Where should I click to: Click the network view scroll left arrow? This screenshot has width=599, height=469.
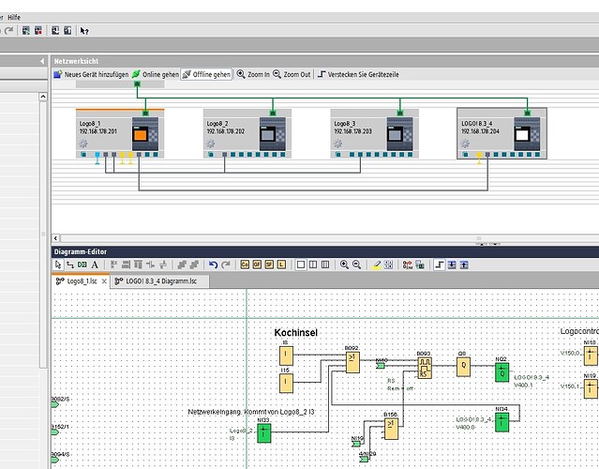coord(55,238)
